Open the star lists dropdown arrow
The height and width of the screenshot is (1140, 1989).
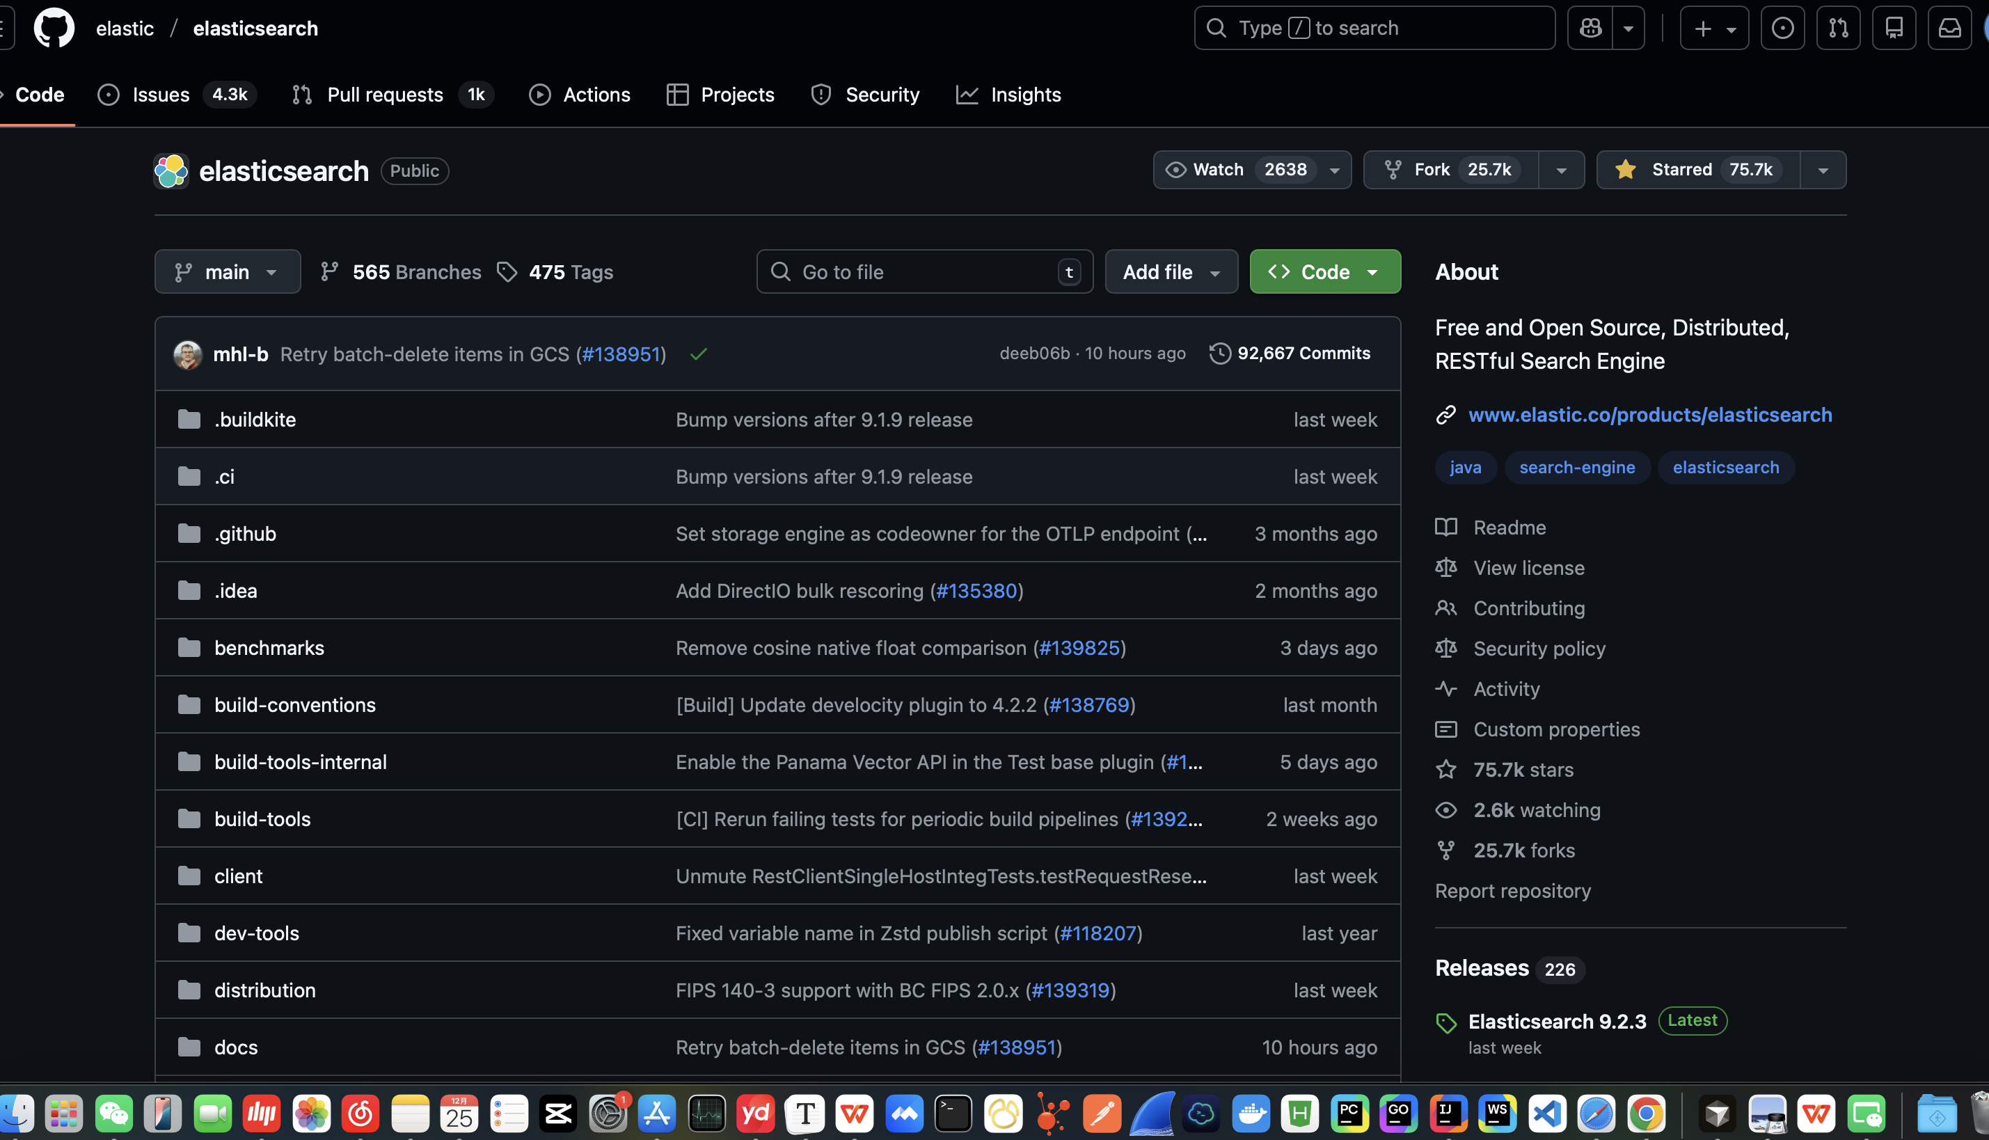(x=1822, y=170)
